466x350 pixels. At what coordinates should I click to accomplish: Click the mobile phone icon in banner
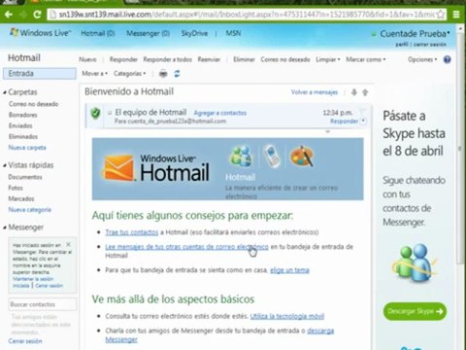272,156
